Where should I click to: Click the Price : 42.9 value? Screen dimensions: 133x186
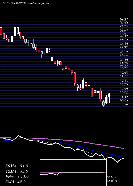coord(17,177)
